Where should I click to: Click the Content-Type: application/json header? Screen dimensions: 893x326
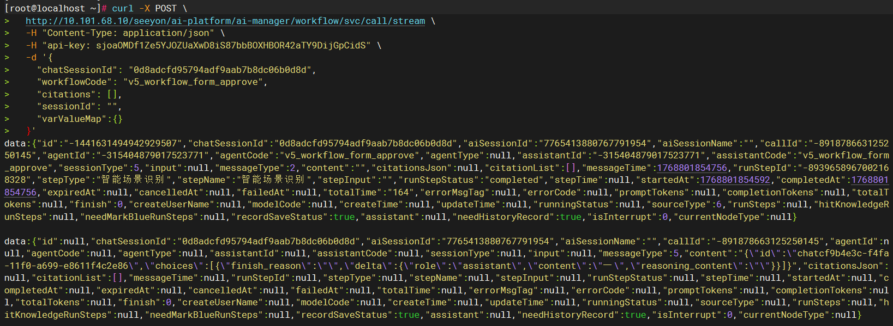coord(128,33)
